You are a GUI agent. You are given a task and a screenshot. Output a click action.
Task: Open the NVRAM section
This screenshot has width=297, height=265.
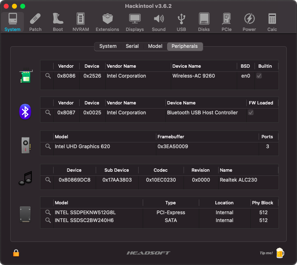point(81,22)
